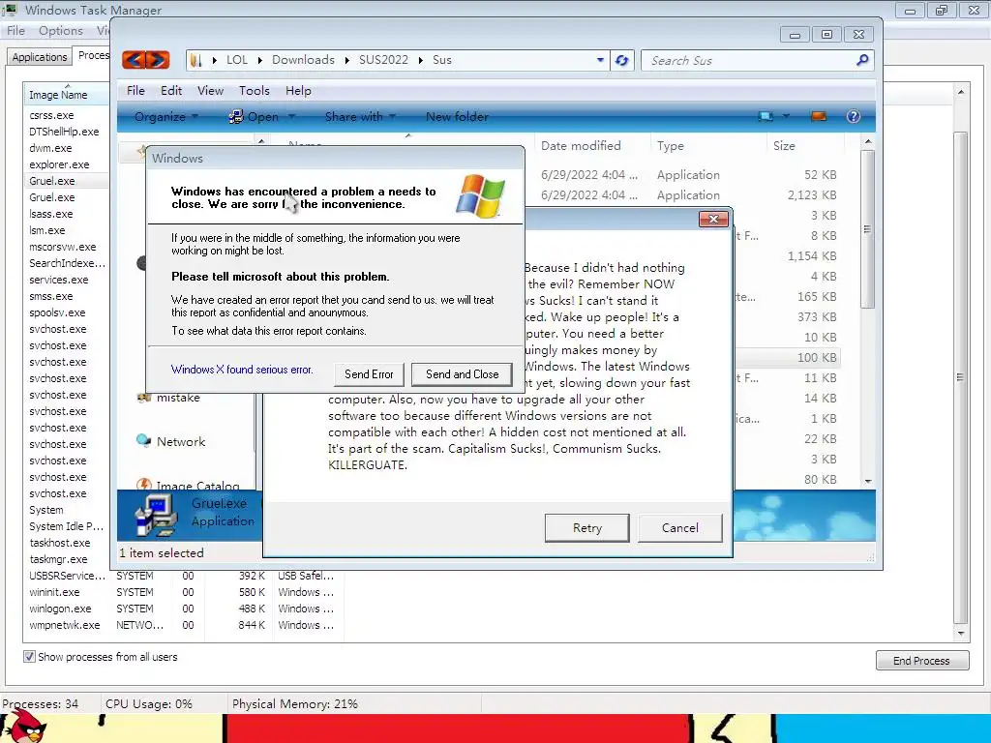This screenshot has height=743, width=991.
Task: Click the New folder toolbar button
Action: [x=457, y=116]
